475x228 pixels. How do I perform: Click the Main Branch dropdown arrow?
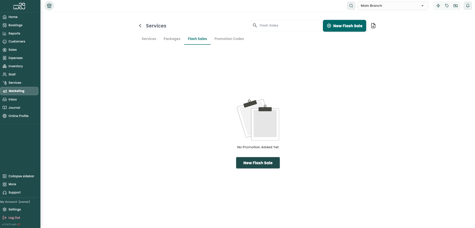(x=423, y=6)
